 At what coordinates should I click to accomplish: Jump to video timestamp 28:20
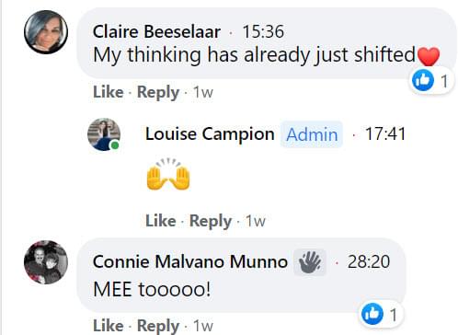pyautogui.click(x=369, y=261)
